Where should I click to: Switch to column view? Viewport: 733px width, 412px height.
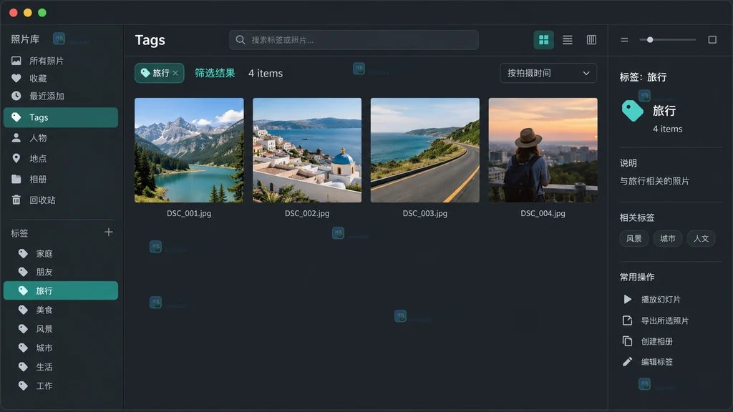pos(591,40)
